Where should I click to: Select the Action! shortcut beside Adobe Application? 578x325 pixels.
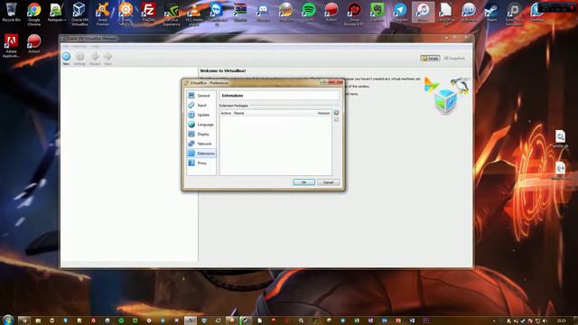tap(34, 44)
